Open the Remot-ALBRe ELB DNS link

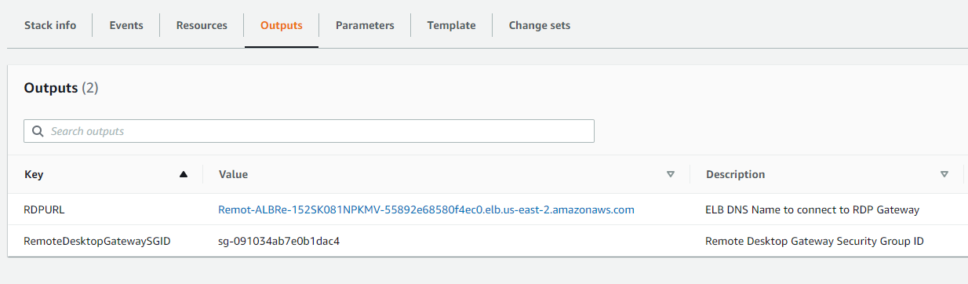[426, 209]
